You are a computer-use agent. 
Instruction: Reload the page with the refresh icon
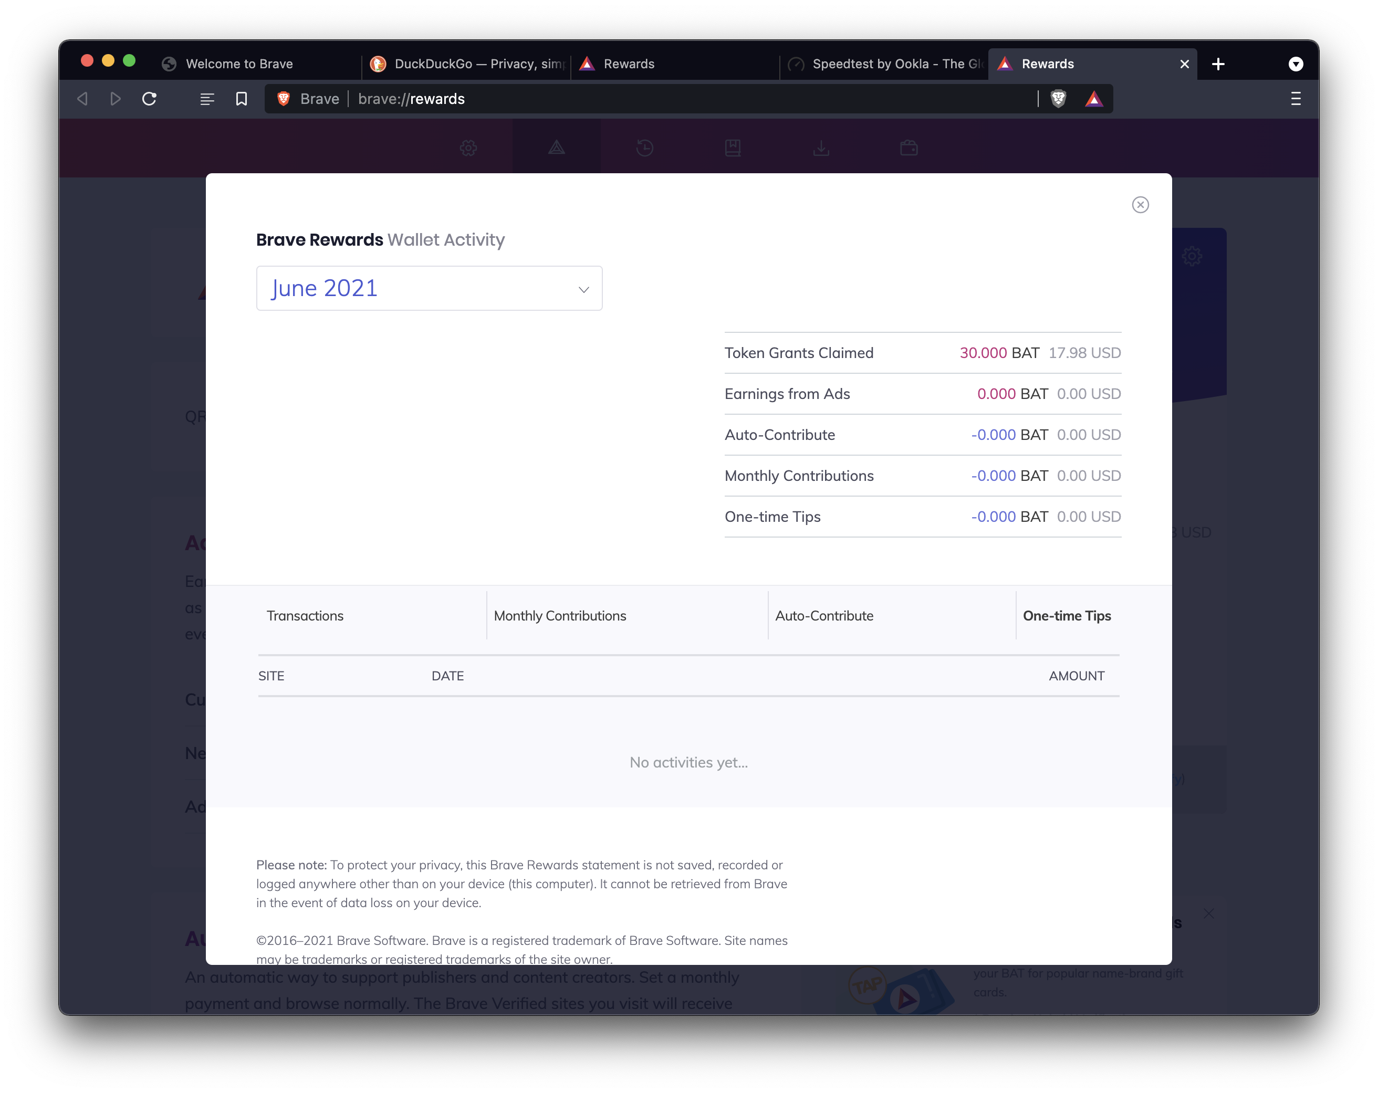tap(150, 99)
